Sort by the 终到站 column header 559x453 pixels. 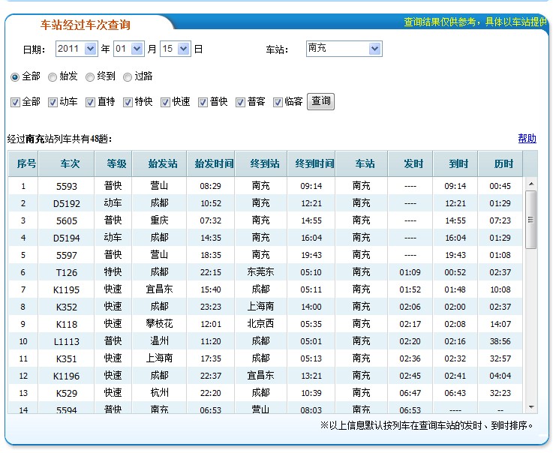(261, 163)
